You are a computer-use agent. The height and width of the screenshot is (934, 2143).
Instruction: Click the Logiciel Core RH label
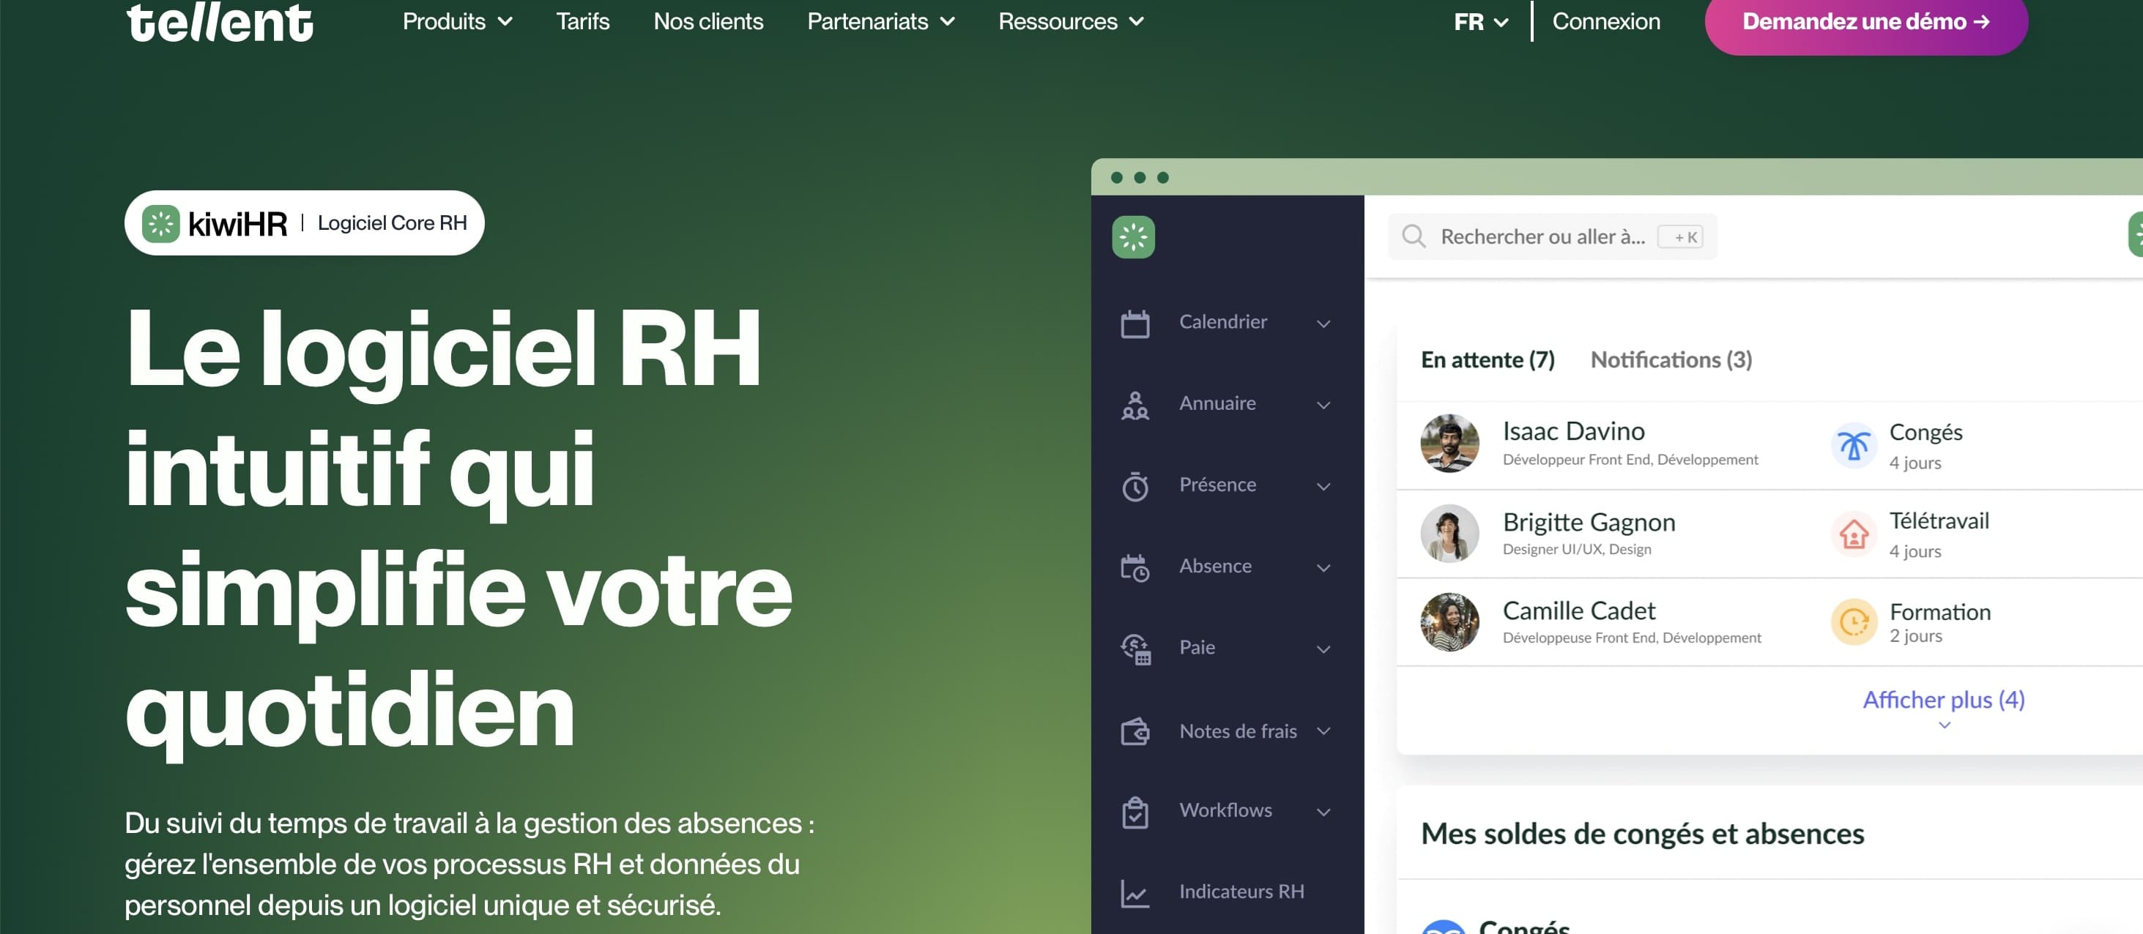(x=392, y=223)
